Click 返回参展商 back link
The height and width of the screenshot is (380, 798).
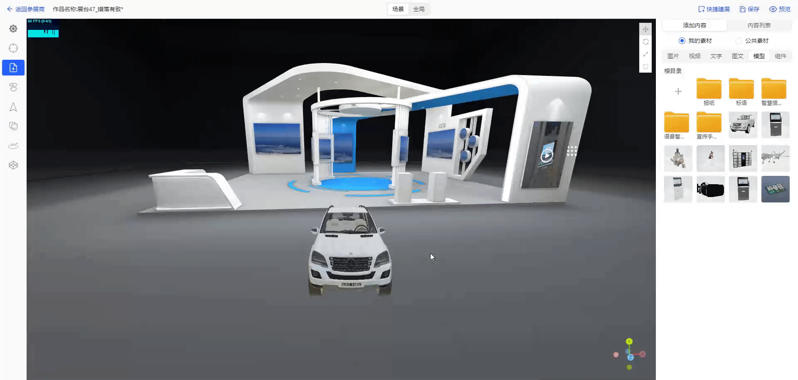pos(26,9)
